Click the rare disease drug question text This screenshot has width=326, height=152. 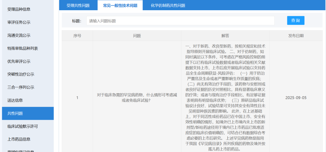[x=137, y=98]
